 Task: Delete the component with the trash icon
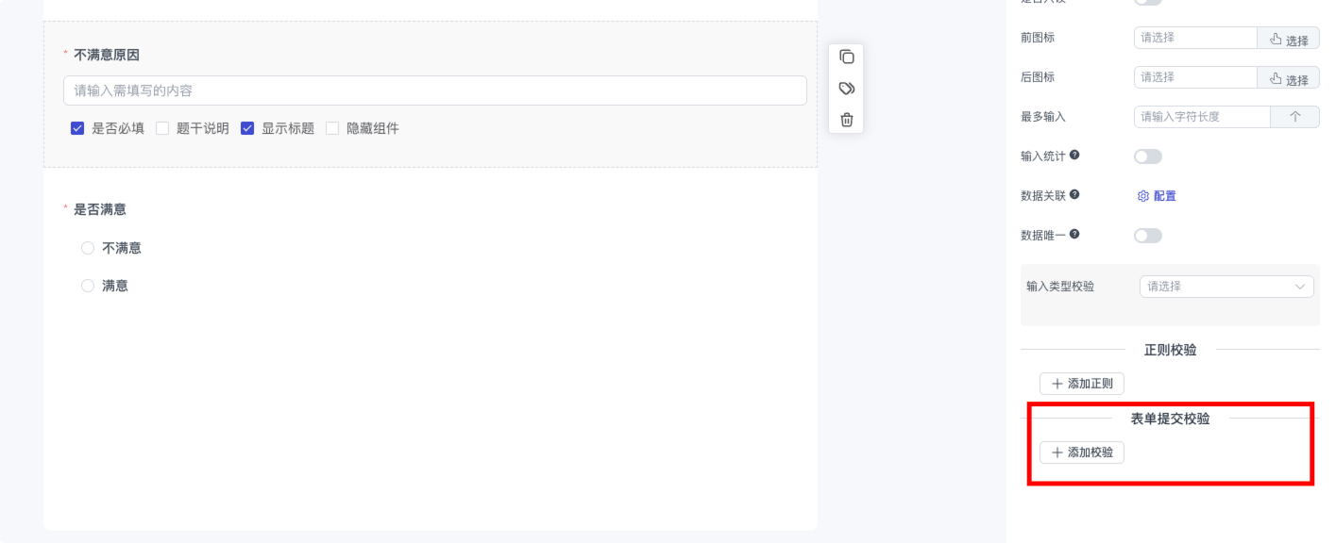tap(846, 120)
